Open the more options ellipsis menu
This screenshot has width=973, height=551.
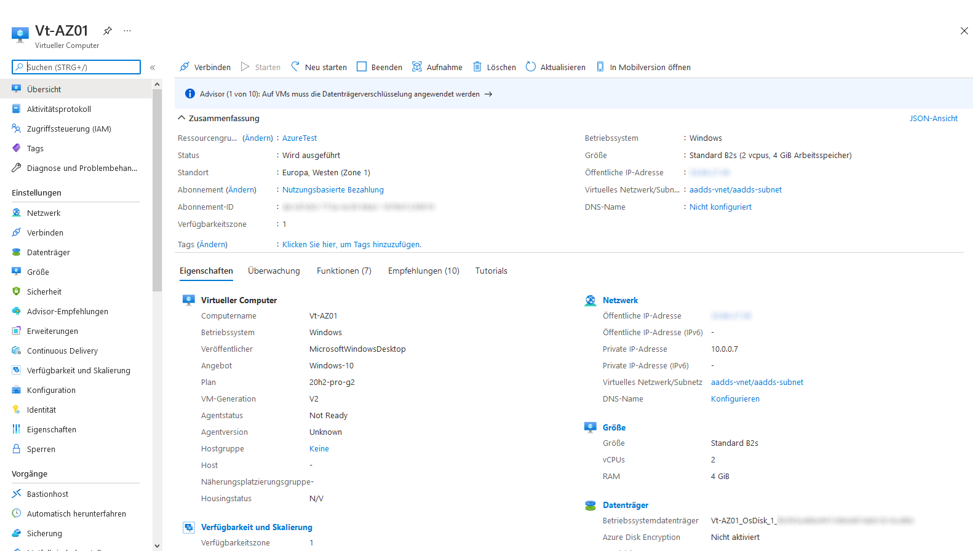[127, 30]
